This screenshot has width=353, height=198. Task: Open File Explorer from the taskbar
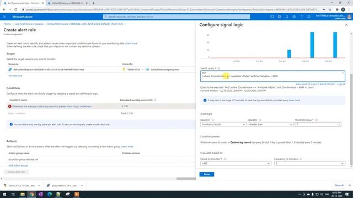click(23, 194)
